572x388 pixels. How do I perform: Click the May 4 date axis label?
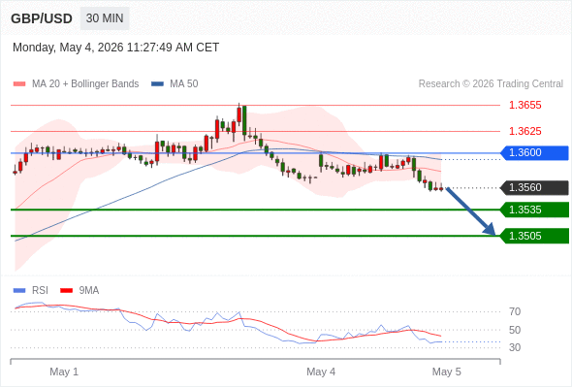pos(321,372)
